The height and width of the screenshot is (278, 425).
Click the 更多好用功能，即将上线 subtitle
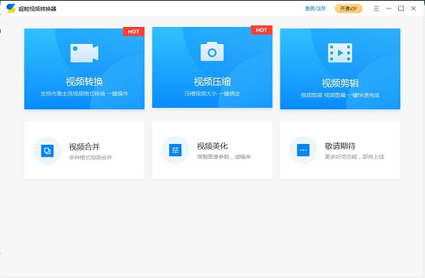(355, 157)
